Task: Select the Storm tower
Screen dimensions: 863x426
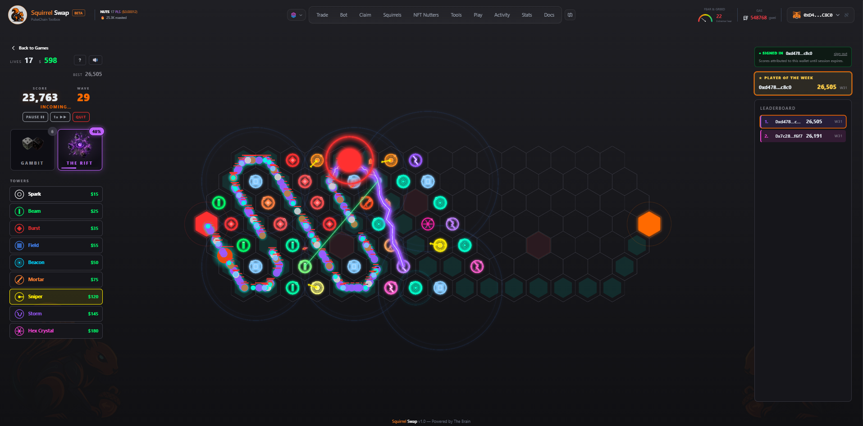Action: tap(56, 314)
